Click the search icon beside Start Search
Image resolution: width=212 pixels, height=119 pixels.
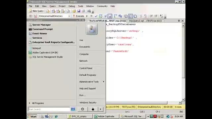73,109
